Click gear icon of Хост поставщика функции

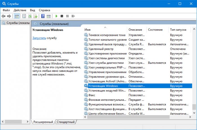pos(86,109)
